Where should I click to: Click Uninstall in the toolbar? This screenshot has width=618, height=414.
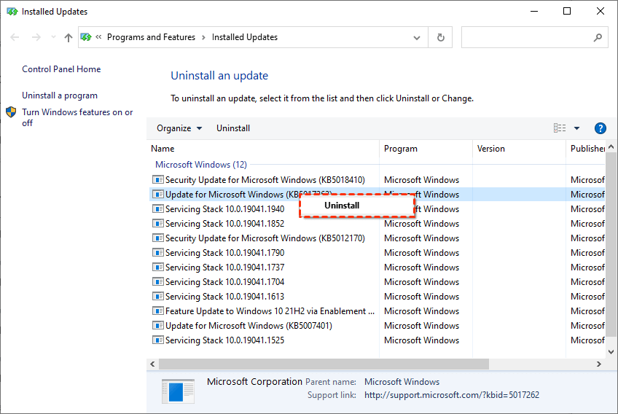[233, 128]
